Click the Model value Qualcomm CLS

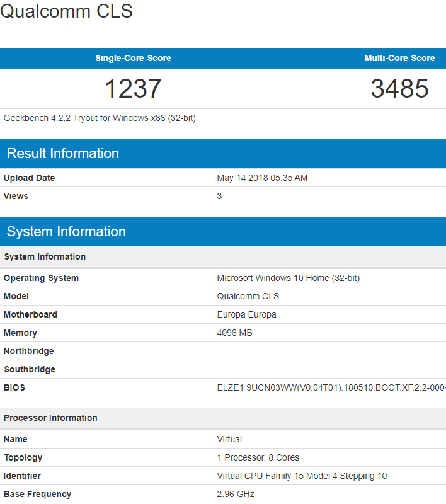248,296
